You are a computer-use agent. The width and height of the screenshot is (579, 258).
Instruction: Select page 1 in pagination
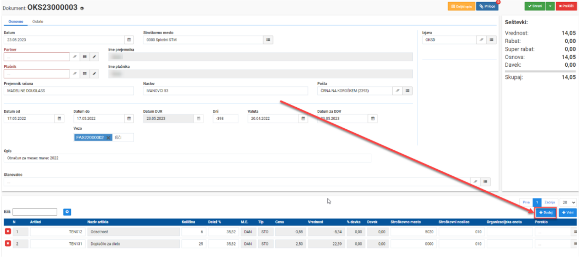[537, 203]
